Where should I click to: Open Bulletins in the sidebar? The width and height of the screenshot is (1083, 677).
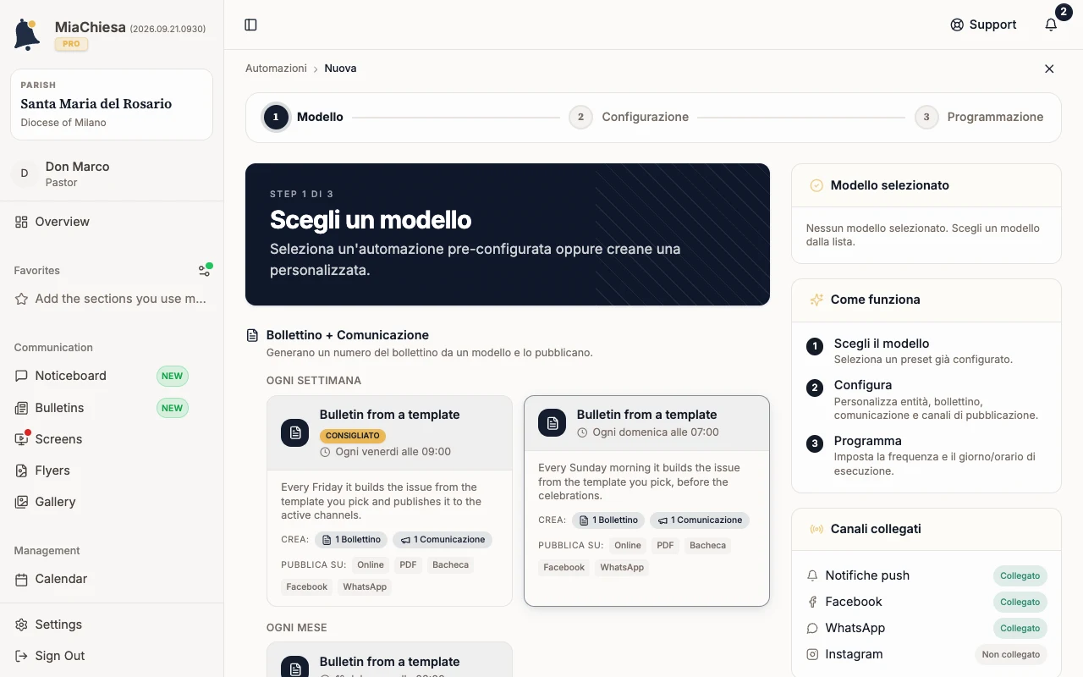coord(112,408)
